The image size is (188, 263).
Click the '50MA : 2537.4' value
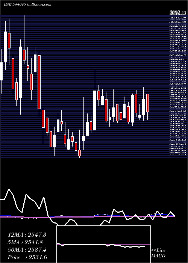pyautogui.click(x=27, y=250)
